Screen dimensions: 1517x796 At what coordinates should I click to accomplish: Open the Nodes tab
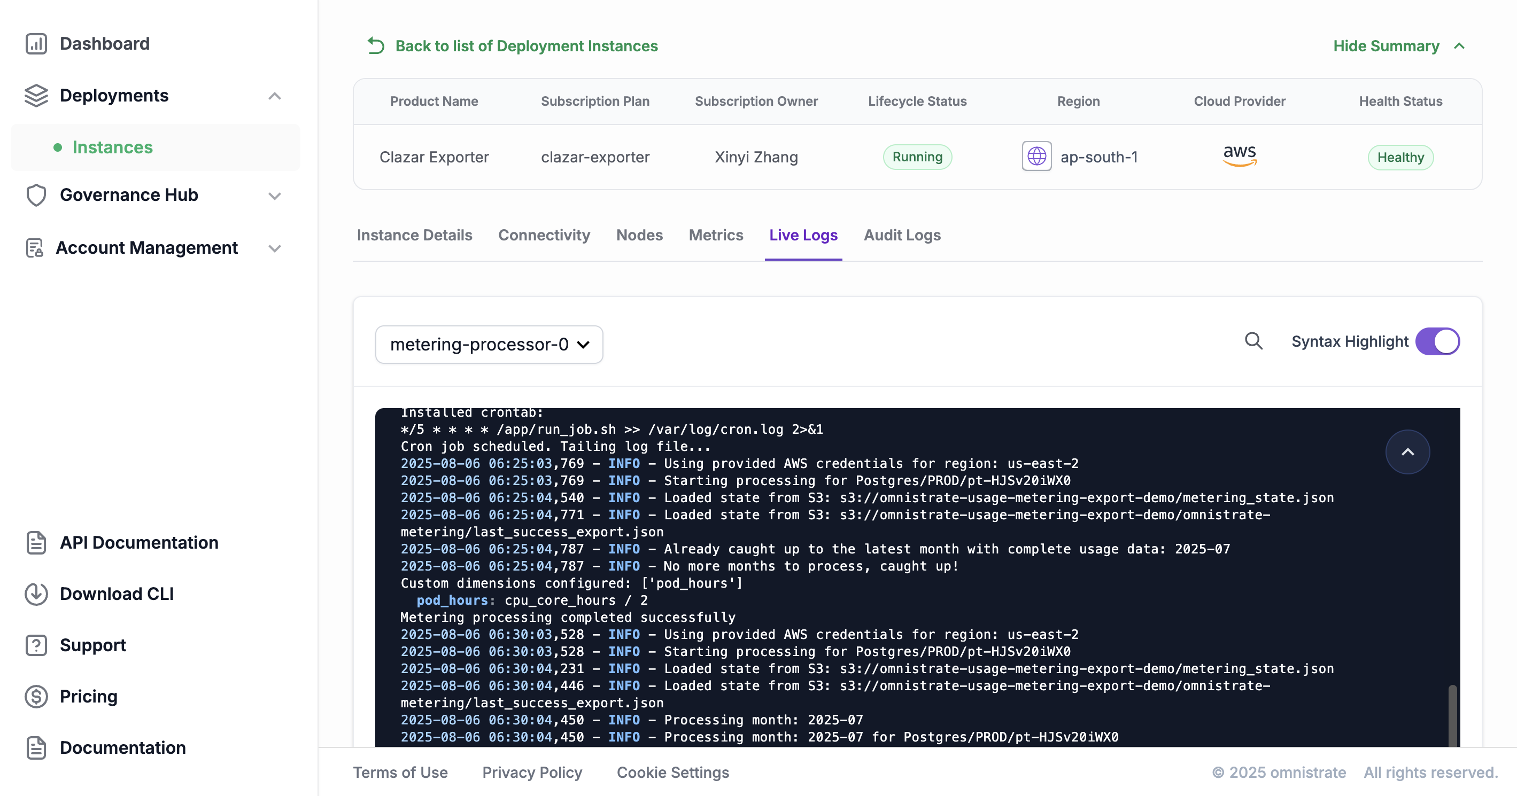point(639,235)
